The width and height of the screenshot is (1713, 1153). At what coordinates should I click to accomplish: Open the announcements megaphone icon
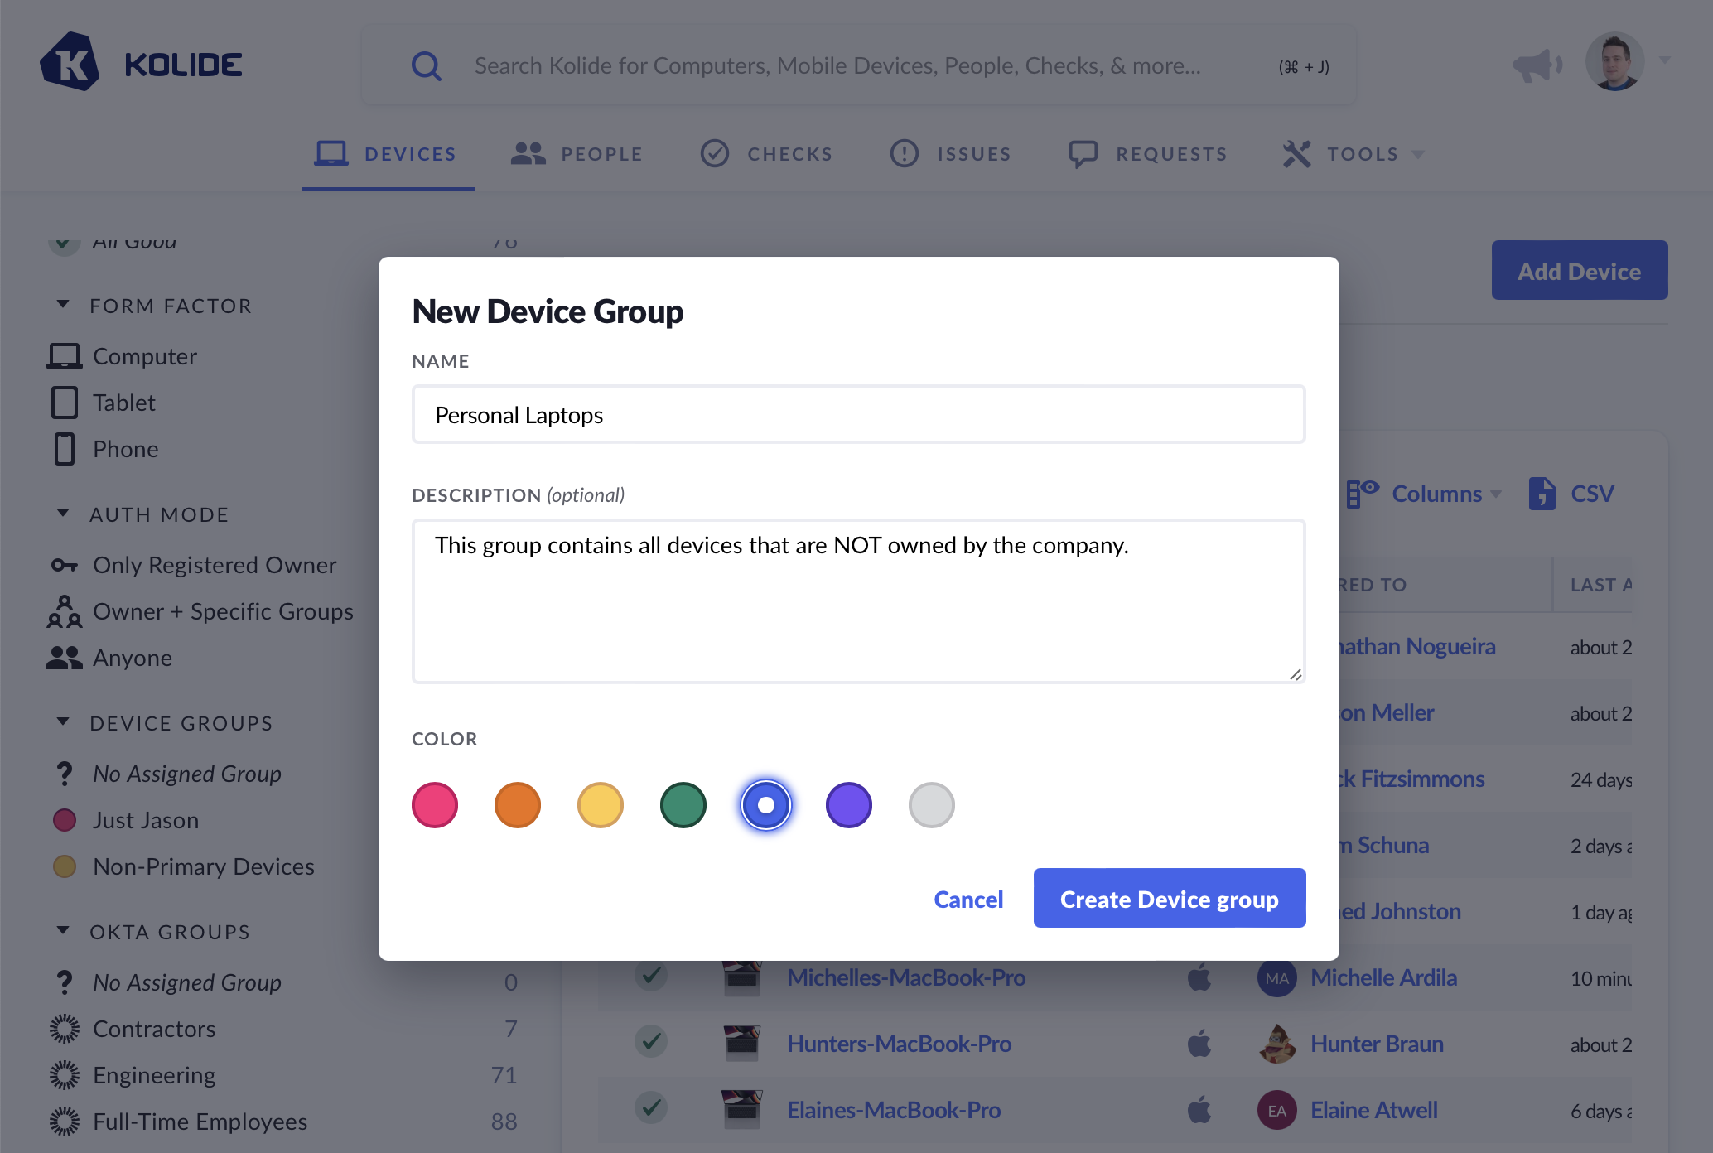(1536, 65)
